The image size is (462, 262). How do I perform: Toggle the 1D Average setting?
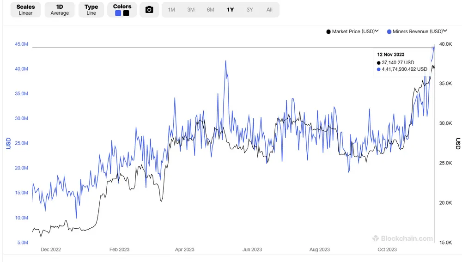pos(60,10)
